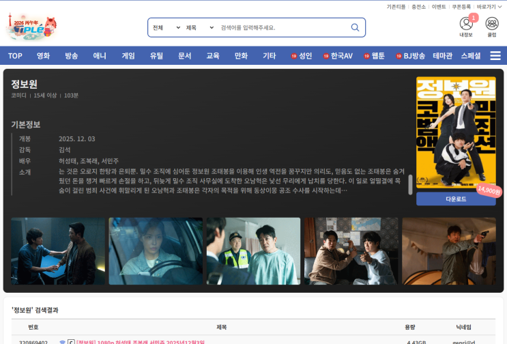
Task: Open still of man aiming pistol
Action: click(449, 251)
